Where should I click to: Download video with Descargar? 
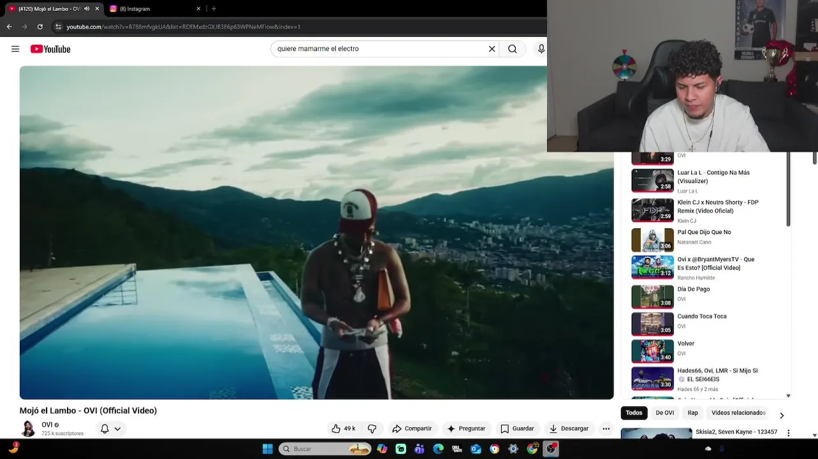(x=569, y=428)
